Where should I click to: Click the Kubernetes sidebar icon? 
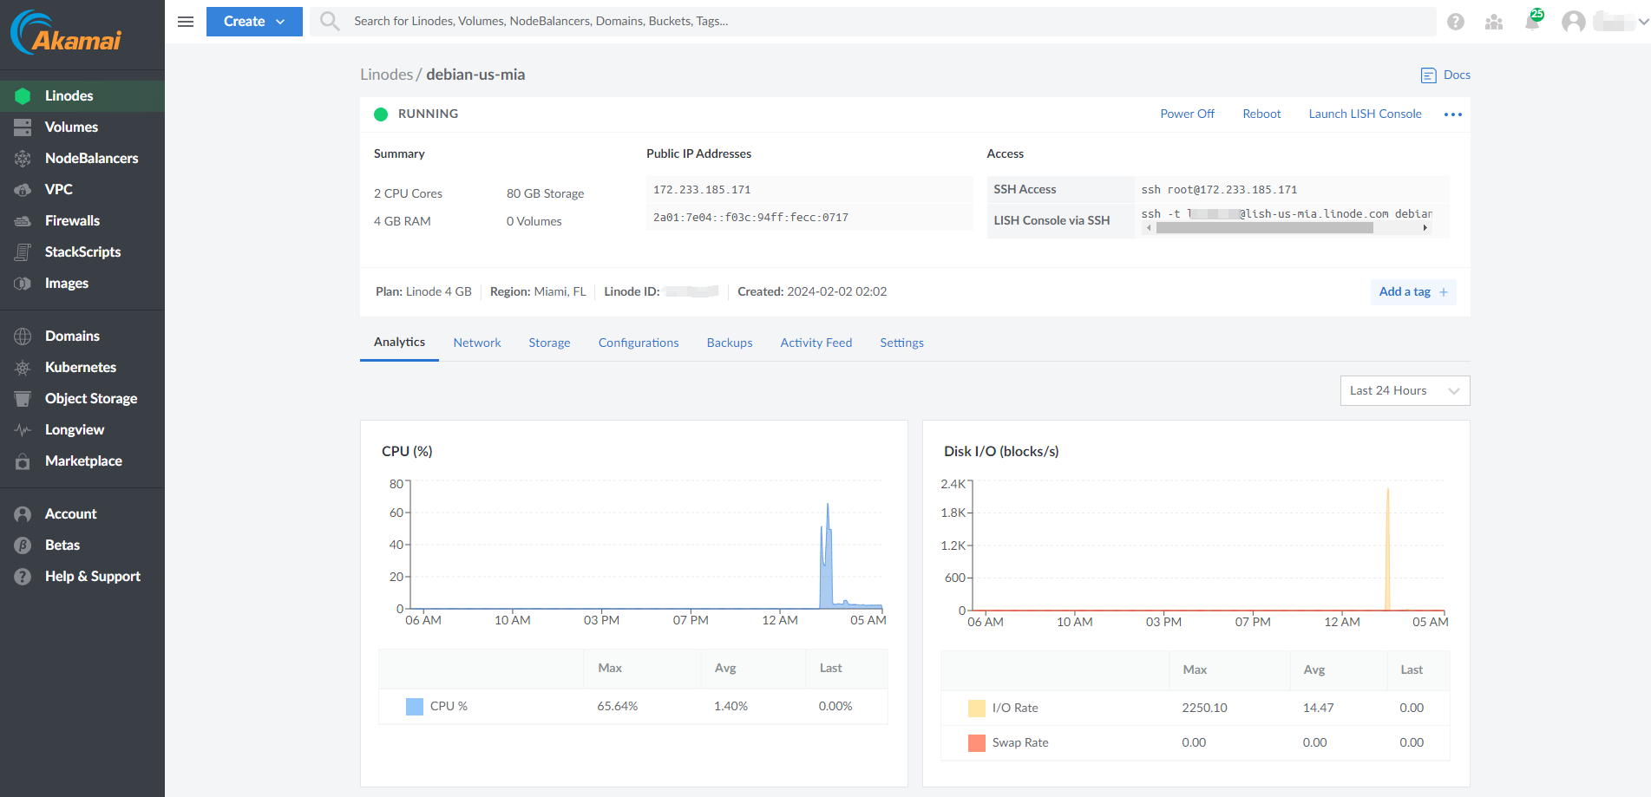(x=23, y=367)
